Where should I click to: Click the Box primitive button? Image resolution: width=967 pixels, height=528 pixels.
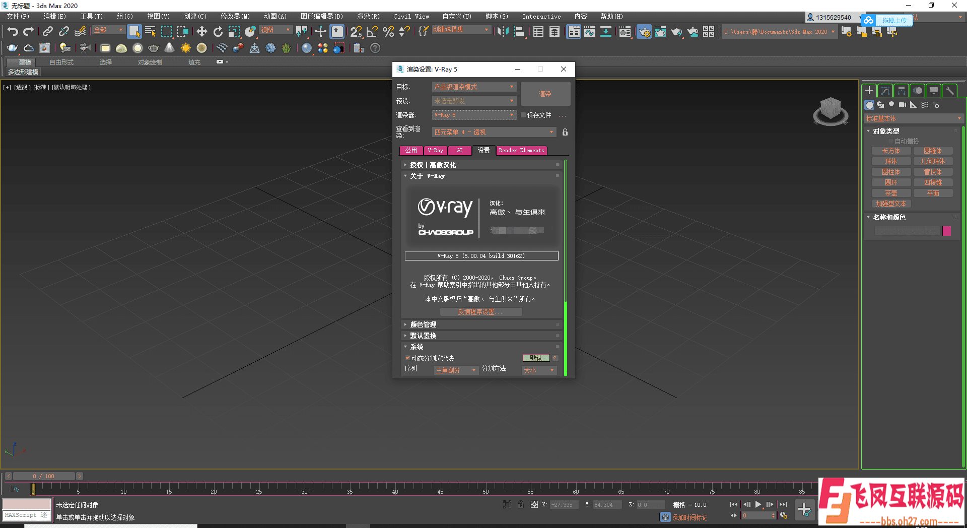pyautogui.click(x=891, y=151)
